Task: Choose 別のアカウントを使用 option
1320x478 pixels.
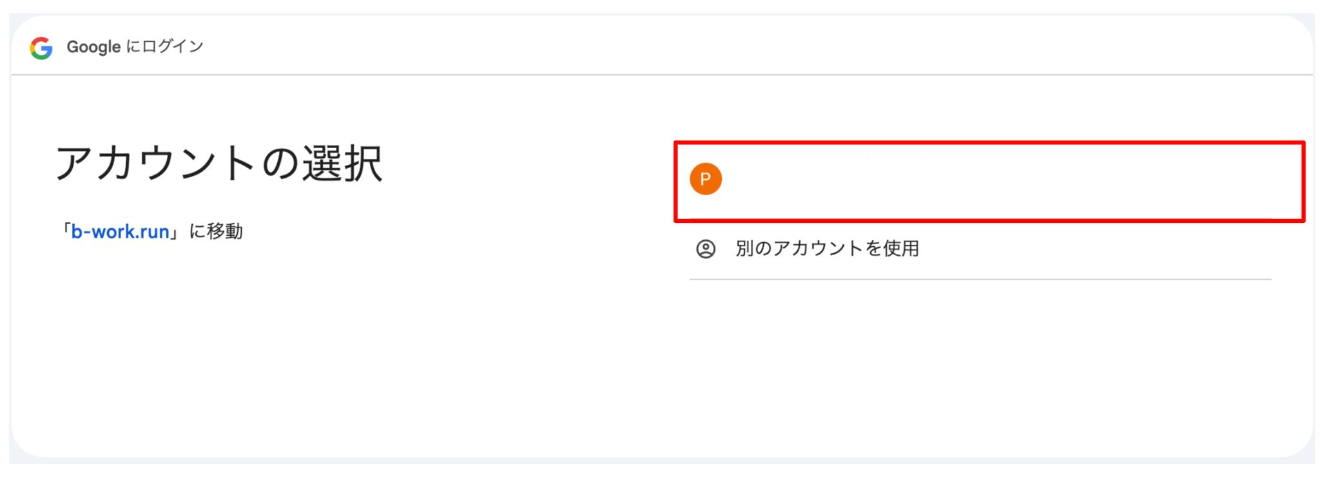Action: (827, 249)
